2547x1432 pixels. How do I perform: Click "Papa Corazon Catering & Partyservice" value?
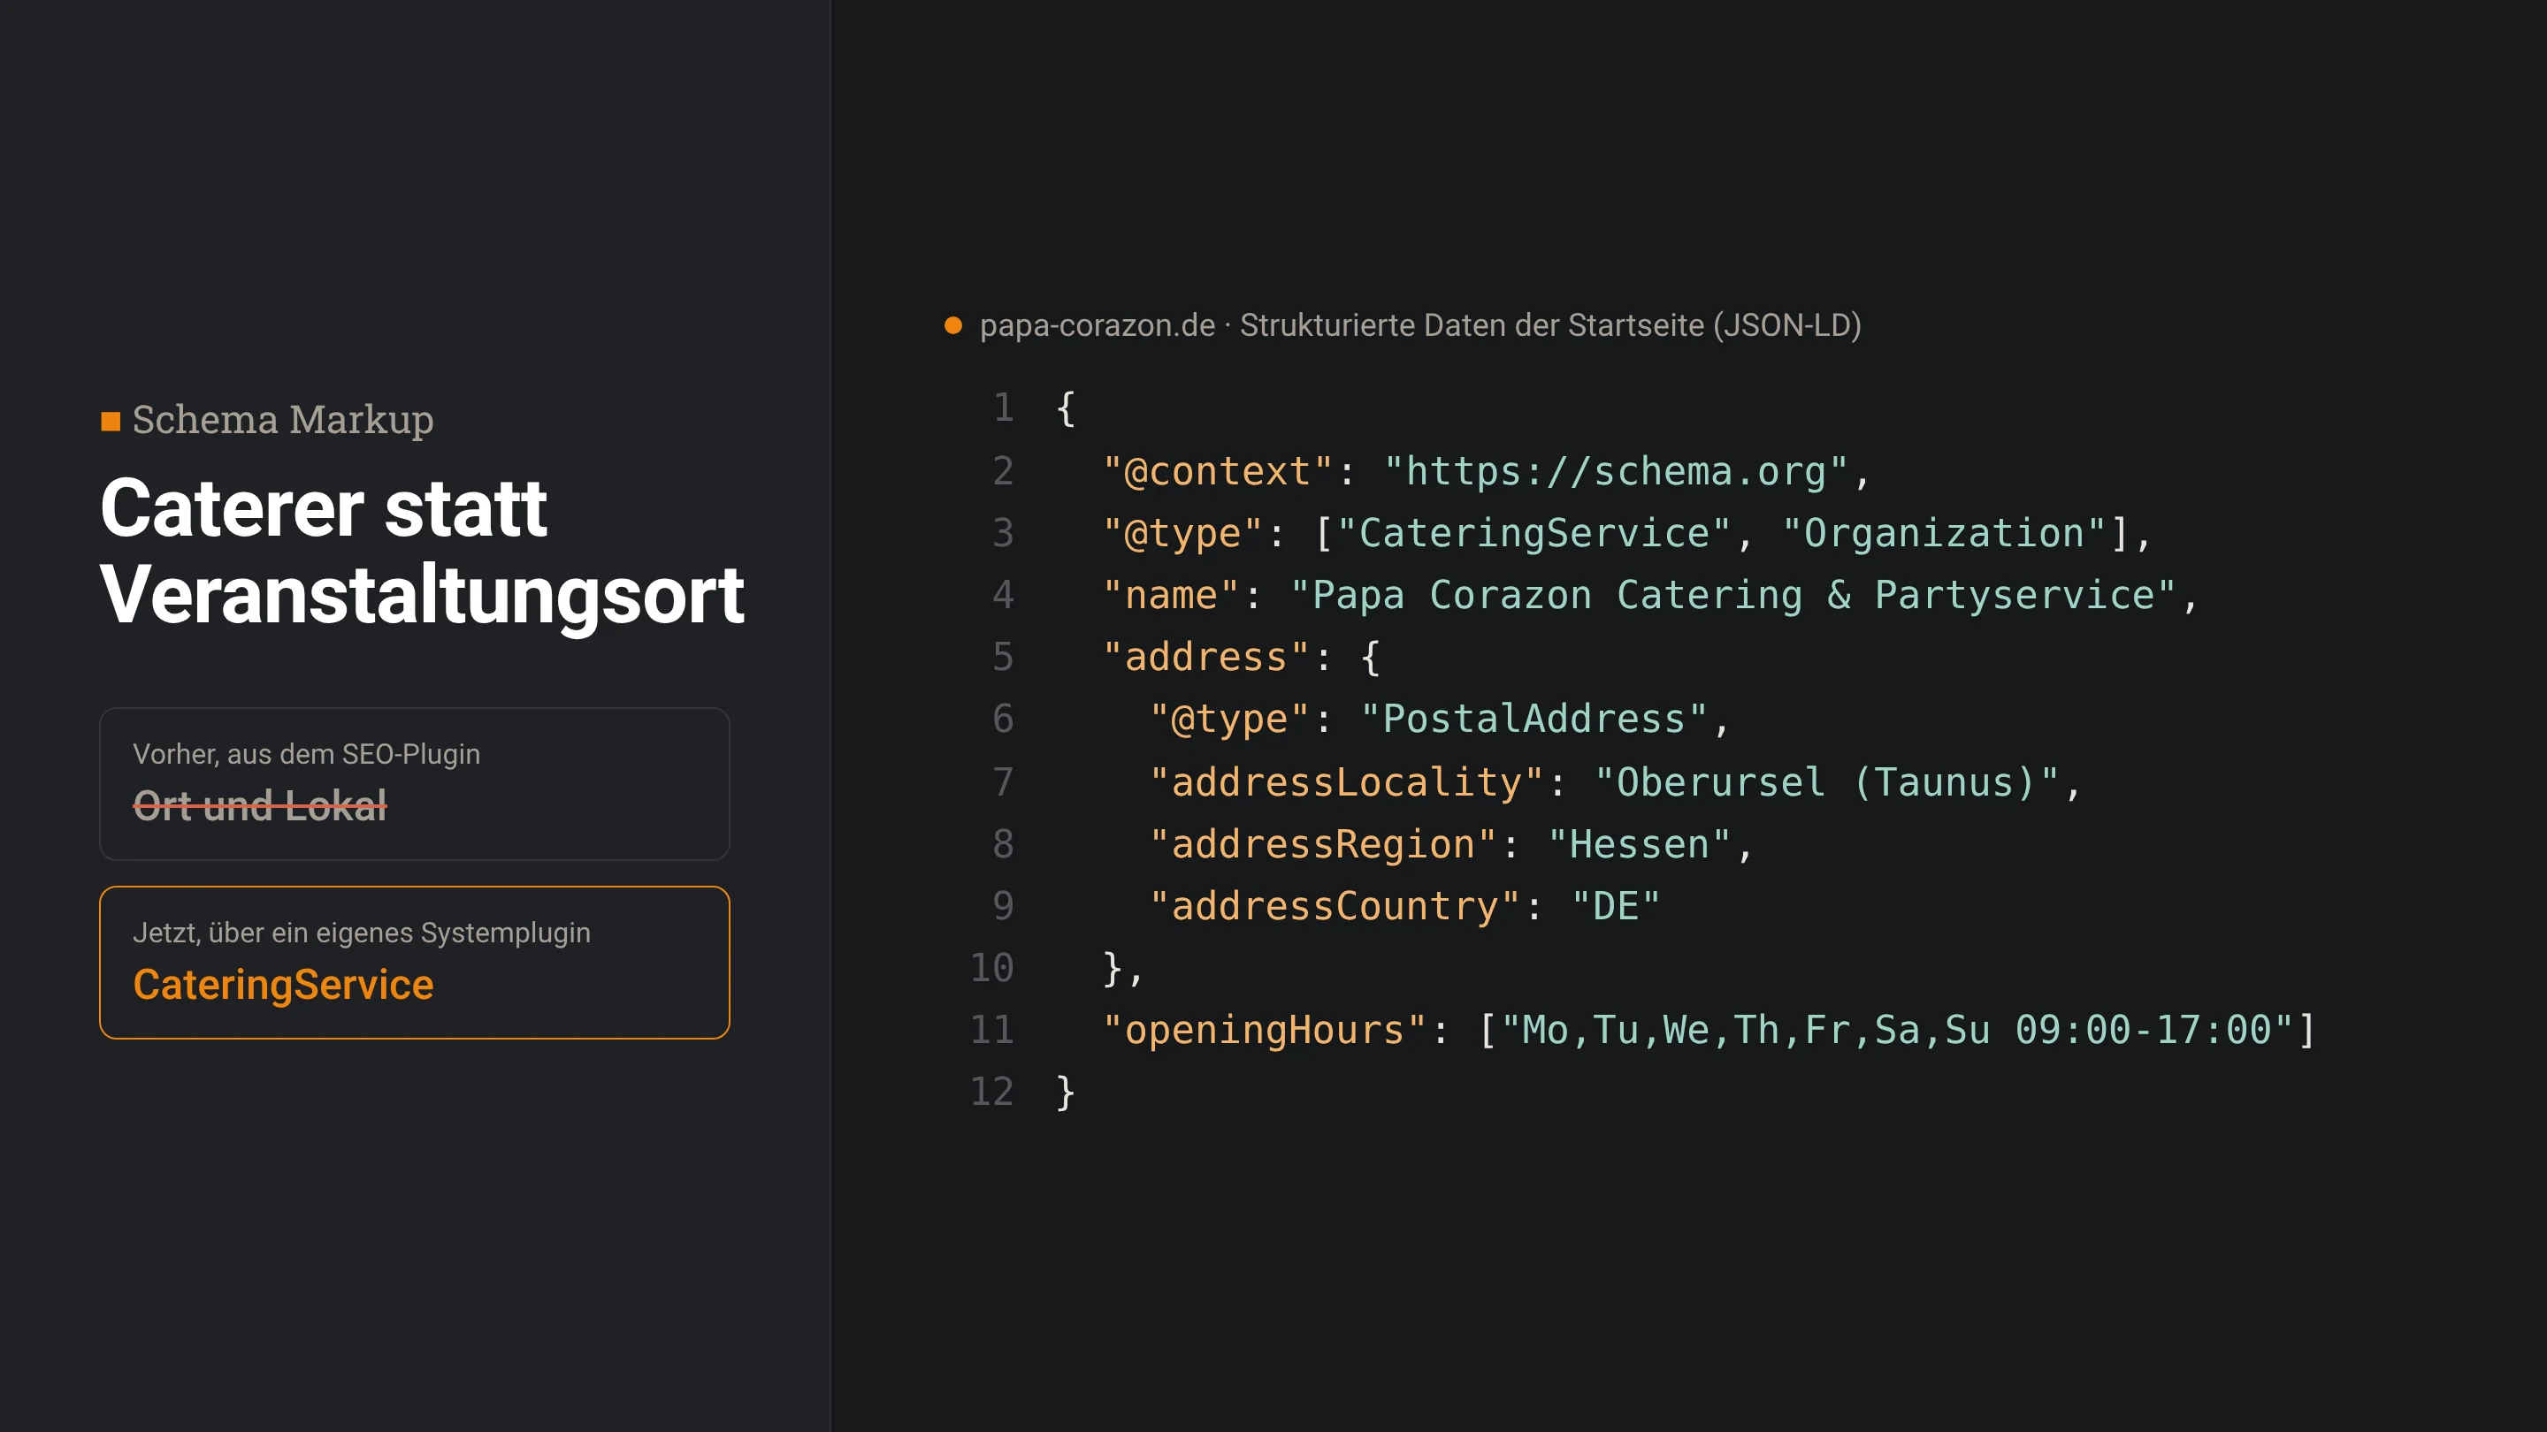1733,595
